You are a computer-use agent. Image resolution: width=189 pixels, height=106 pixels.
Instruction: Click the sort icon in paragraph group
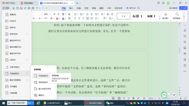[x=108, y=14]
